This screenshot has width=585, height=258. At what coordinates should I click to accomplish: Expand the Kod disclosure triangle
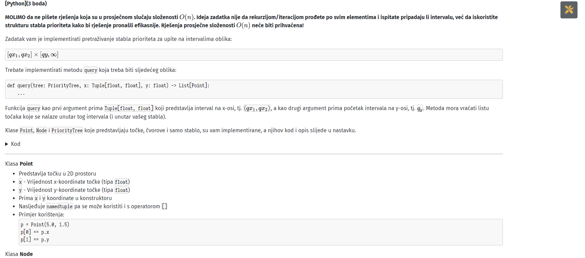(x=7, y=144)
